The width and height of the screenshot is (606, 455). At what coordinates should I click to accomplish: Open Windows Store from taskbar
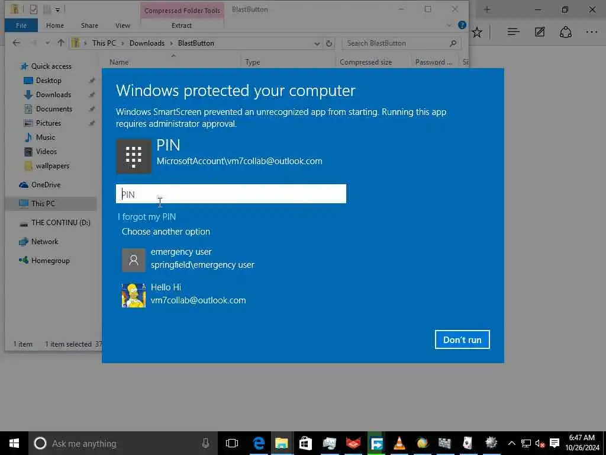point(305,443)
